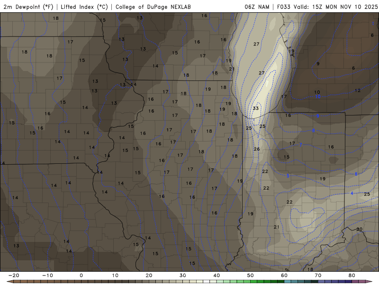
Task: Click the 40 label on the color scale
Action: 217,275
